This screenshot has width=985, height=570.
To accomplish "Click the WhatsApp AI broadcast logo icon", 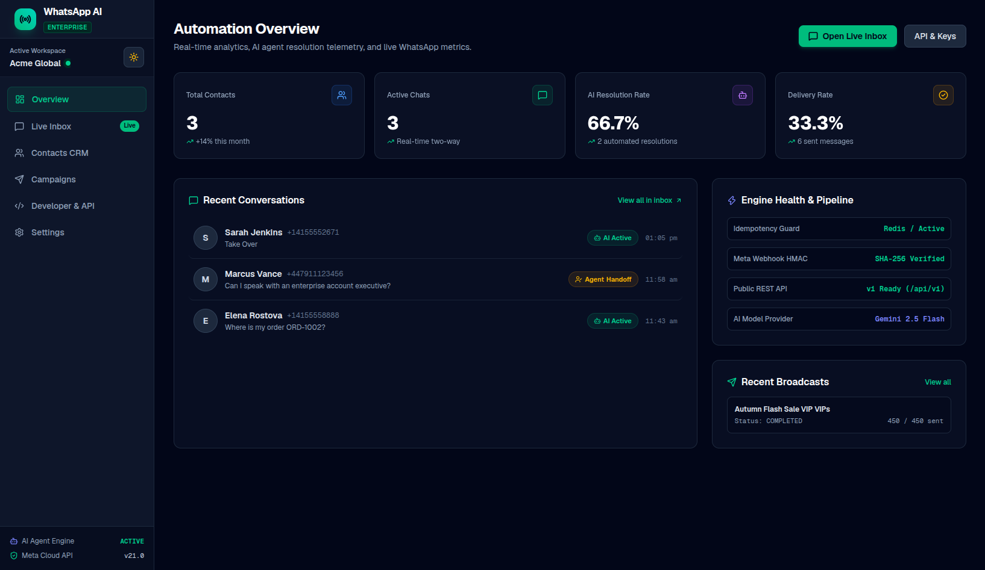I will pos(25,19).
